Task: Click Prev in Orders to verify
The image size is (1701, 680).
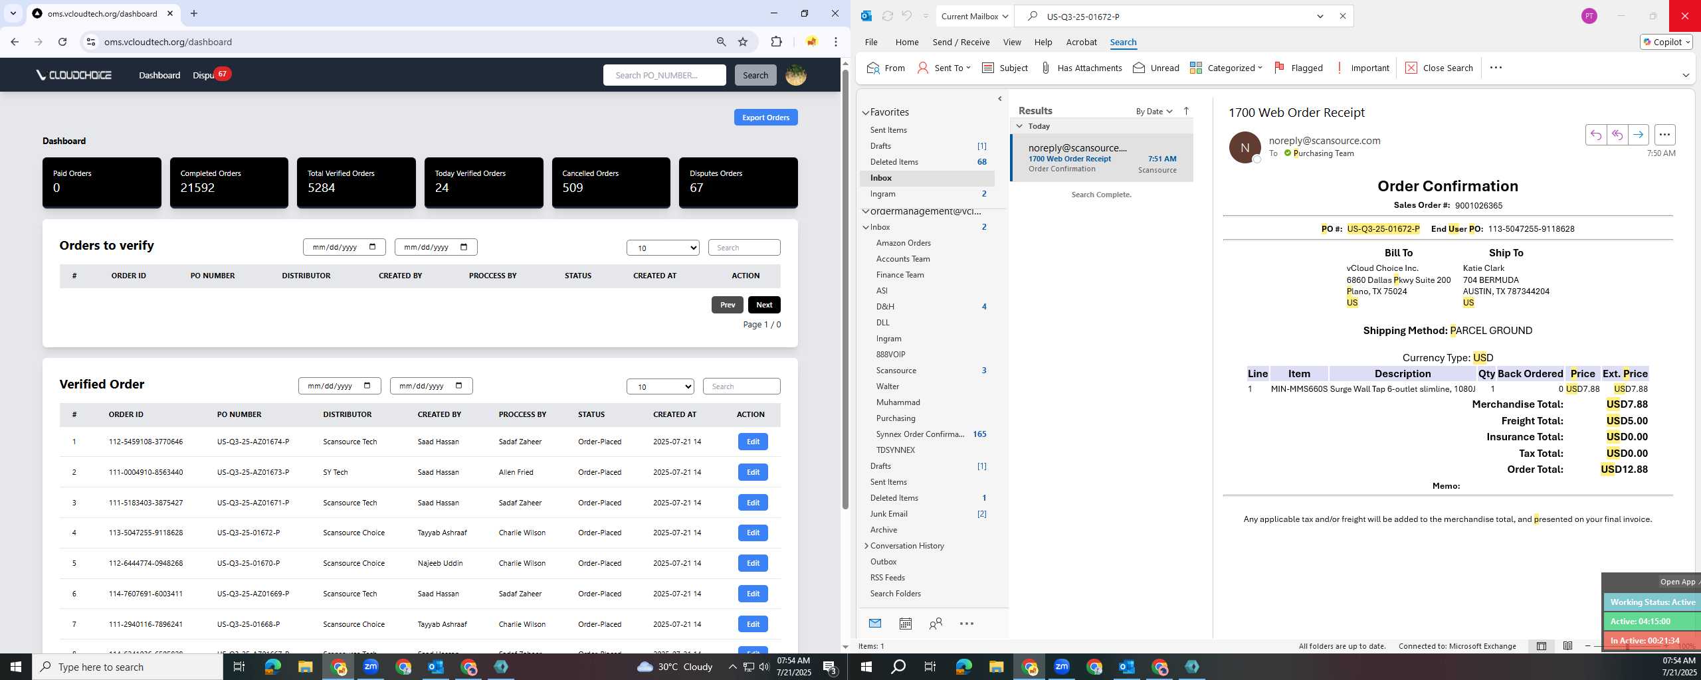Action: click(728, 305)
